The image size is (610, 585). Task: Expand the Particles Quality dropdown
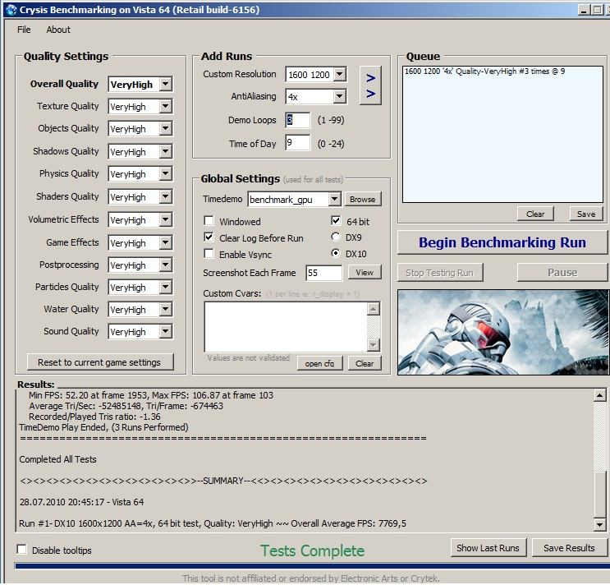click(165, 287)
